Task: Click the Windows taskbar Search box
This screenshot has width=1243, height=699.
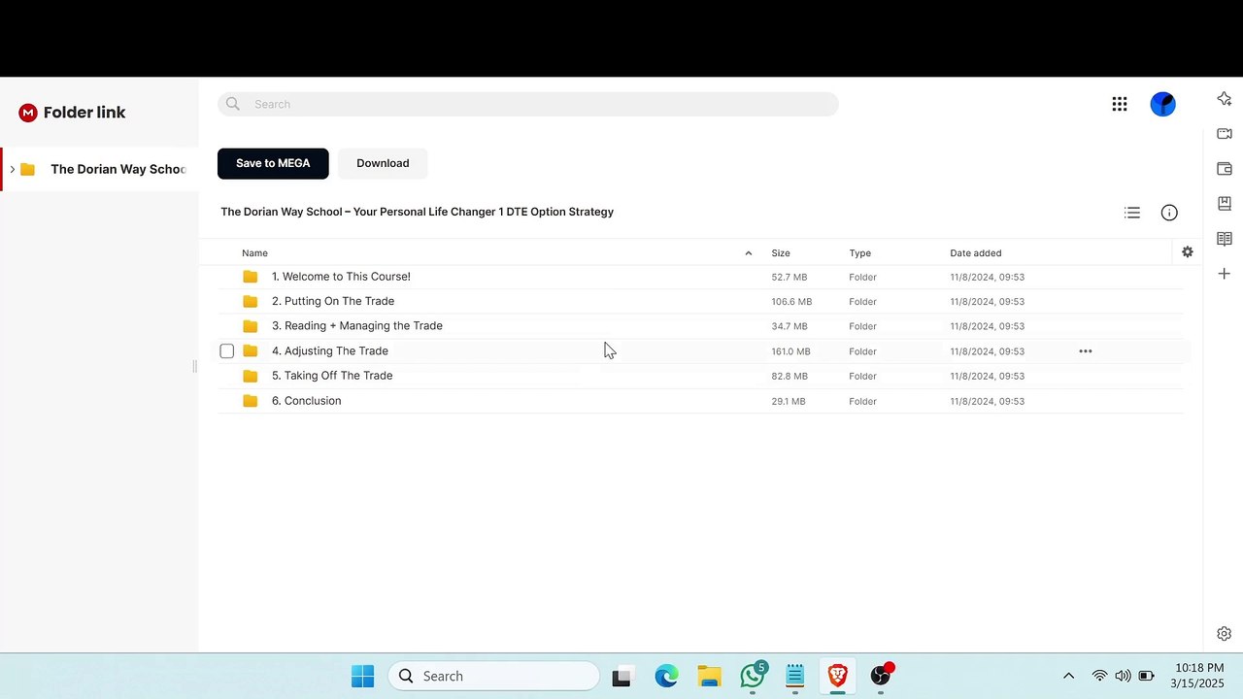Action: (493, 676)
